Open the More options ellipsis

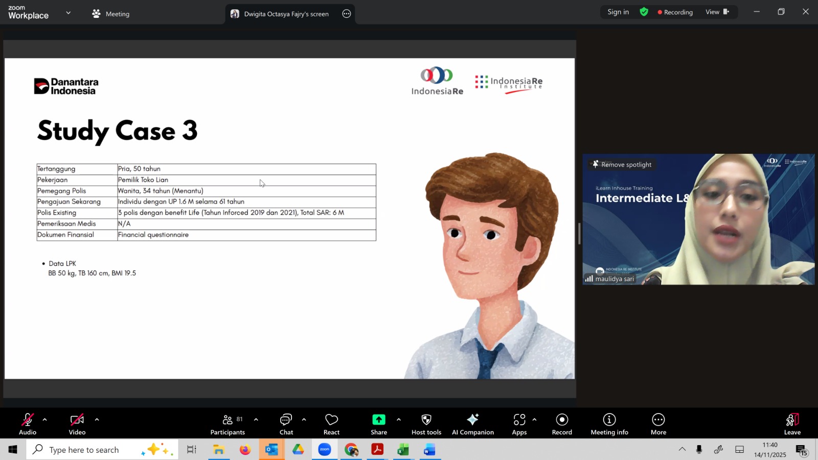[x=658, y=424]
